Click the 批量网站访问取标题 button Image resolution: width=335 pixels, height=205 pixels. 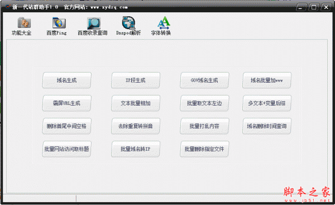[x=66, y=149]
